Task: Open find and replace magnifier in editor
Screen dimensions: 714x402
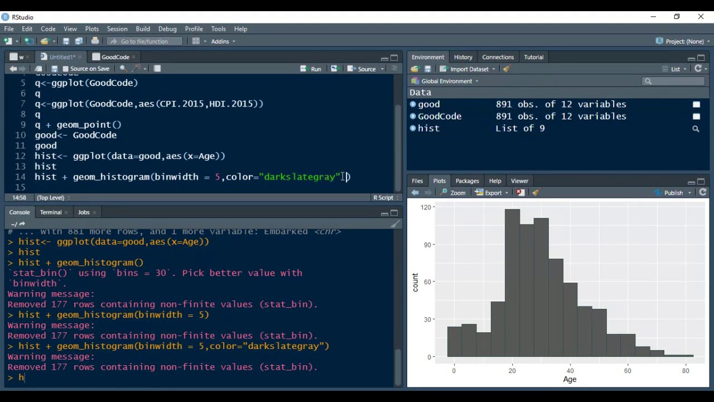Action: point(123,69)
